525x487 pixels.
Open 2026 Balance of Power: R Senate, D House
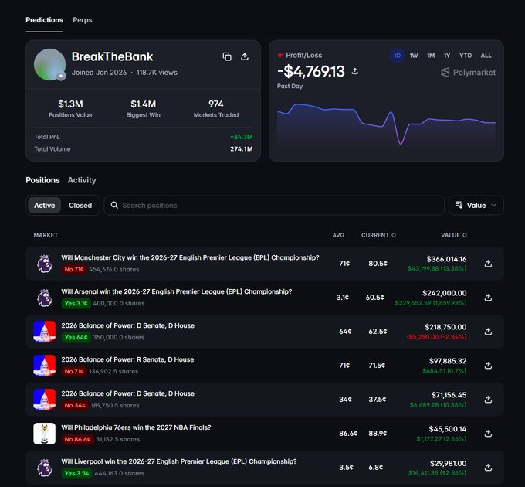[127, 359]
